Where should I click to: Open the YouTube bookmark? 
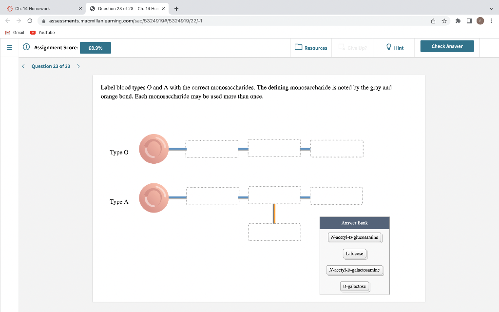coord(42,33)
